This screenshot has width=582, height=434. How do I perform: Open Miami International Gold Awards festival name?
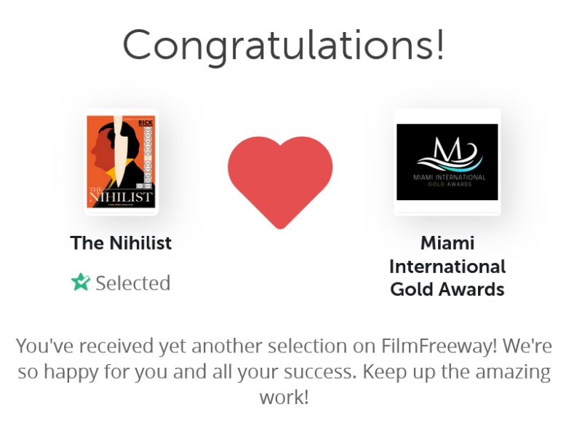[447, 266]
